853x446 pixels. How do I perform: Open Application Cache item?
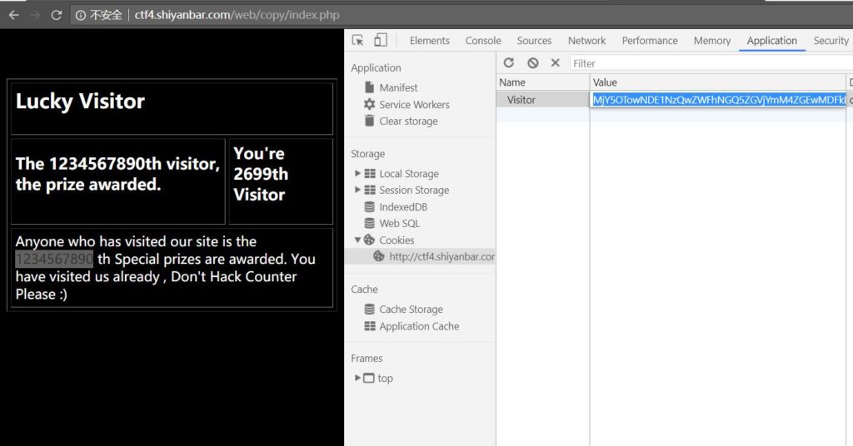[419, 326]
